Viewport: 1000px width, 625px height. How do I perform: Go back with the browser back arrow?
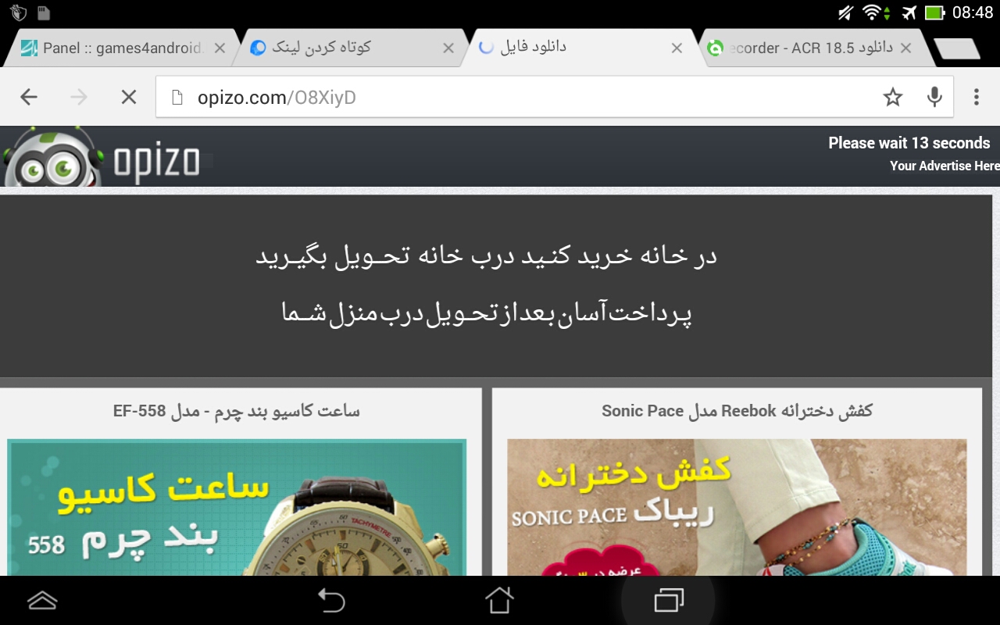click(29, 97)
